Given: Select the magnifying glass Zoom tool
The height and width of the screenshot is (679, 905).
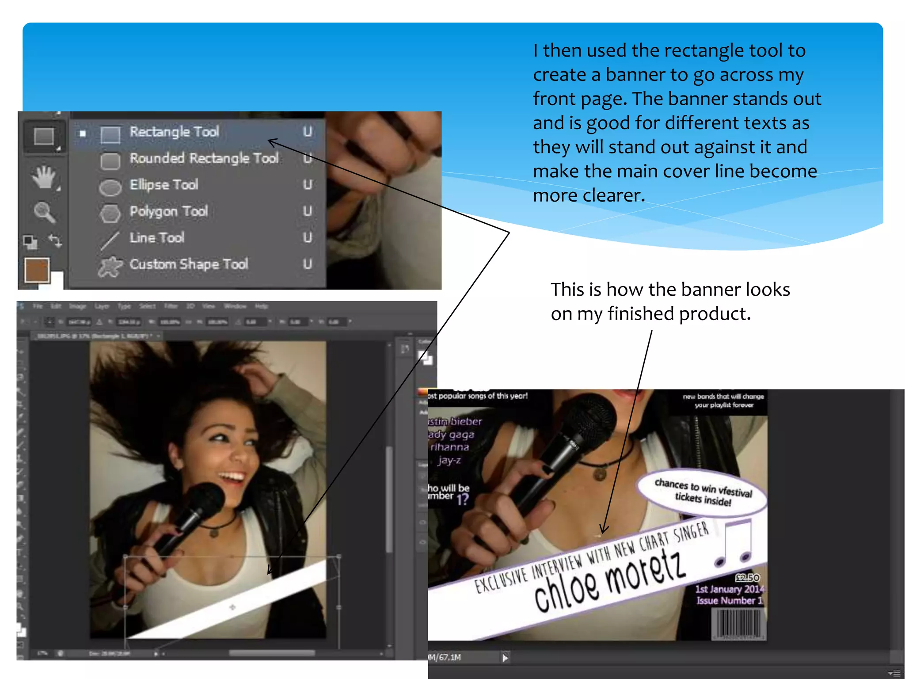Looking at the screenshot, I should click(45, 212).
